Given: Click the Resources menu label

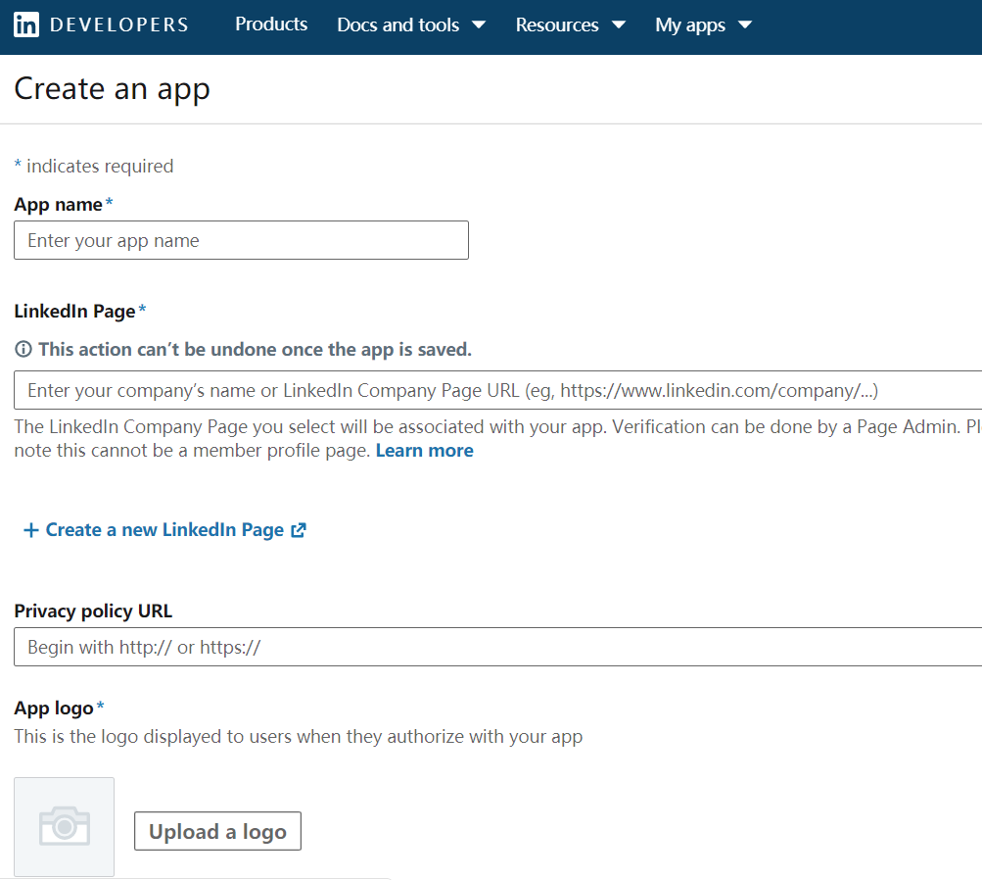Looking at the screenshot, I should tap(557, 25).
